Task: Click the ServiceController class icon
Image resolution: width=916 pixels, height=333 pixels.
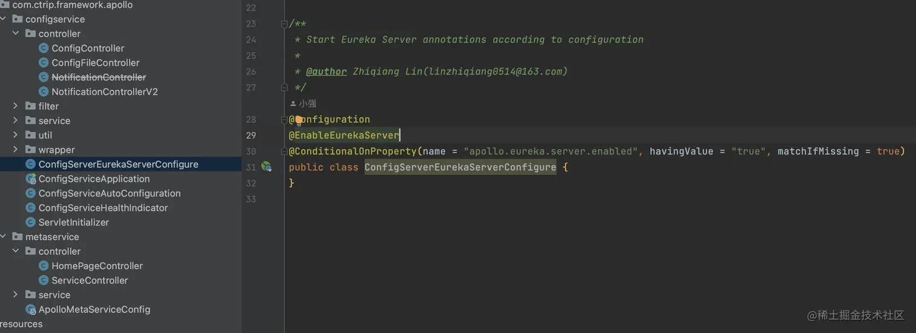Action: tap(43, 280)
